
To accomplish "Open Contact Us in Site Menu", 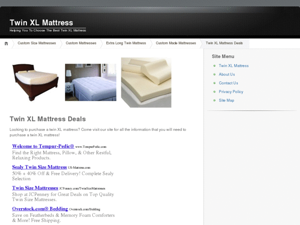I will pyautogui.click(x=229, y=83).
